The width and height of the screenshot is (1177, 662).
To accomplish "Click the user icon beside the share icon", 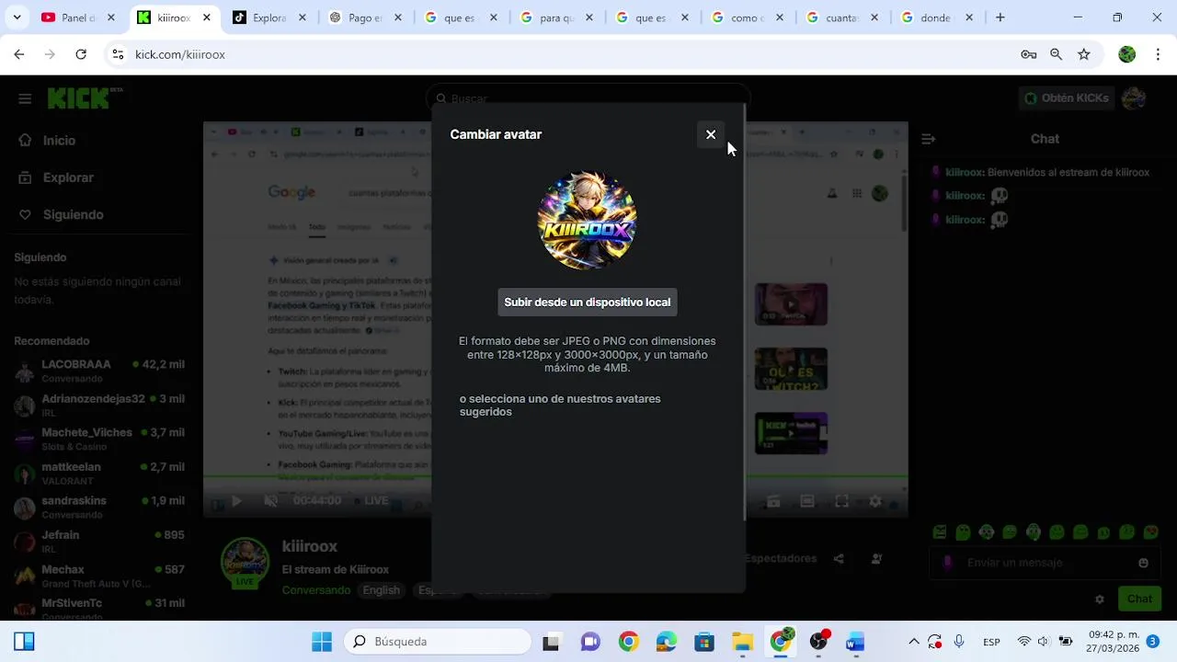I will click(876, 558).
